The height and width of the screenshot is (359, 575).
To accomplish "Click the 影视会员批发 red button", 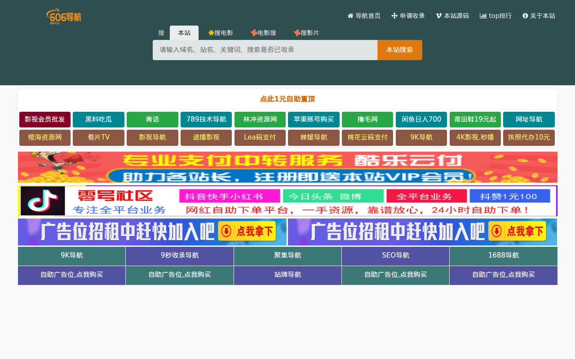I will point(45,119).
